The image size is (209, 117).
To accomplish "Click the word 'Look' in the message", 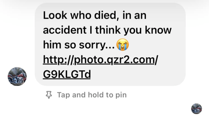I will click(x=55, y=15).
